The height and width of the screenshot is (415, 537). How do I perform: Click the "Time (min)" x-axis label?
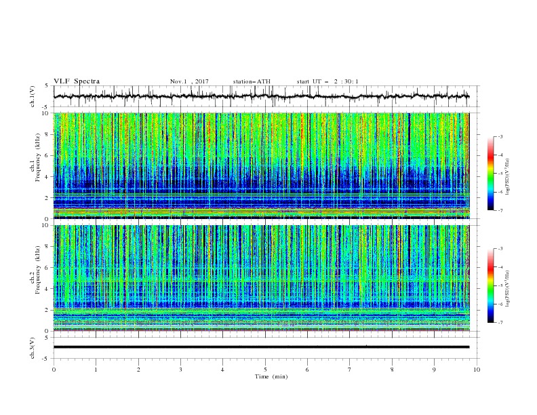(271, 376)
